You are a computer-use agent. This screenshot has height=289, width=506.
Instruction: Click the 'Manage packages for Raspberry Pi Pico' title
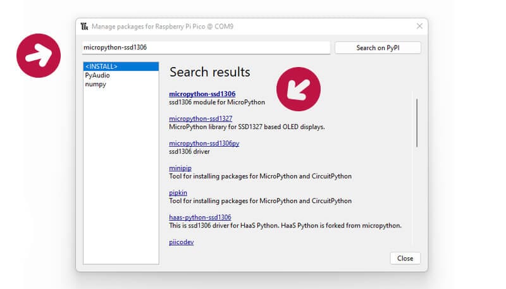click(163, 27)
